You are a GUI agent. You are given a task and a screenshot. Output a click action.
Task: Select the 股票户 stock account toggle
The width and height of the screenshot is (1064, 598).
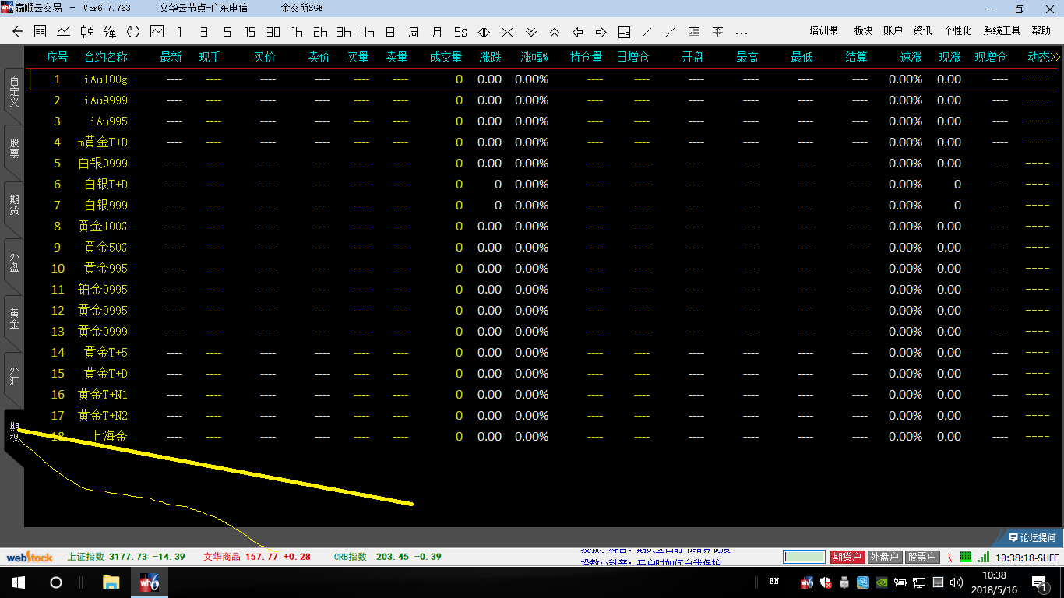[921, 557]
